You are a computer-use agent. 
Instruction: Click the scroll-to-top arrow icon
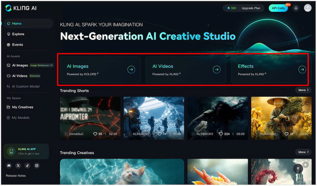[x=298, y=168]
